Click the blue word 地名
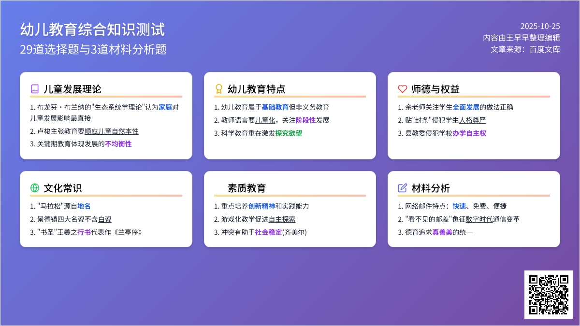This screenshot has height=326, width=580. (x=84, y=206)
